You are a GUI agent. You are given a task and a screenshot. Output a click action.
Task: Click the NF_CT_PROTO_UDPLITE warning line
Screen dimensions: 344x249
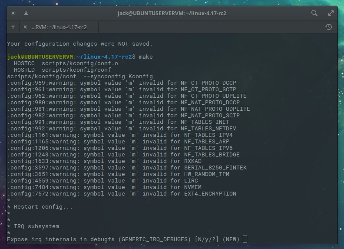point(127,96)
